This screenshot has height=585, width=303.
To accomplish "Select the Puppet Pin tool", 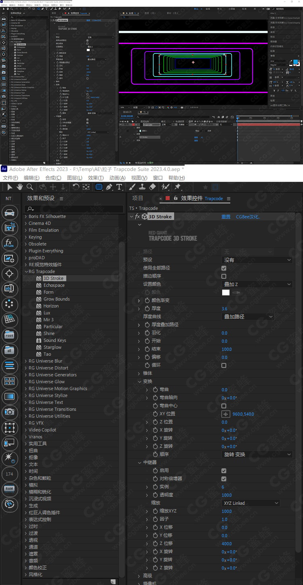I will pyautogui.click(x=177, y=187).
